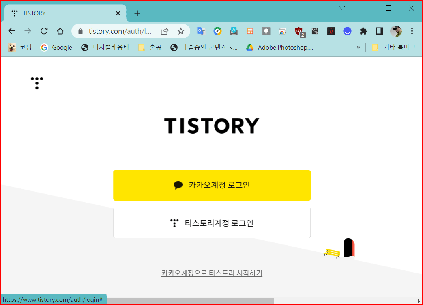Open a new browser tab
The width and height of the screenshot is (423, 305).
click(137, 13)
